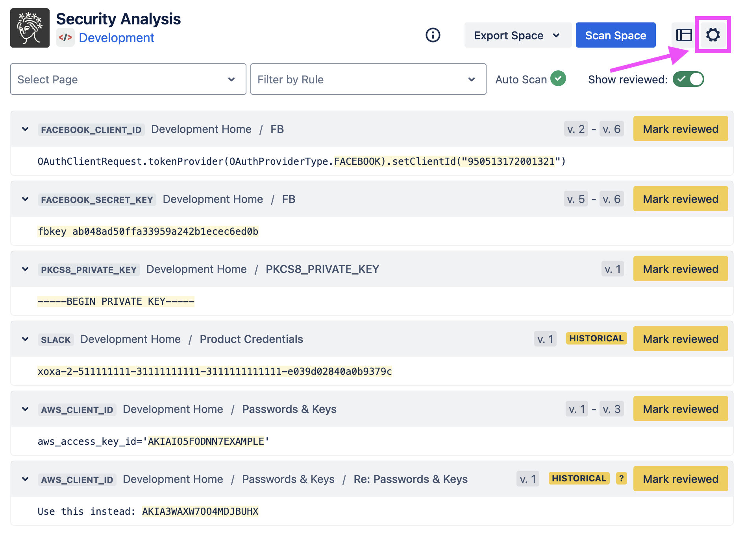Open the Select Page dropdown
744x538 pixels.
click(128, 79)
